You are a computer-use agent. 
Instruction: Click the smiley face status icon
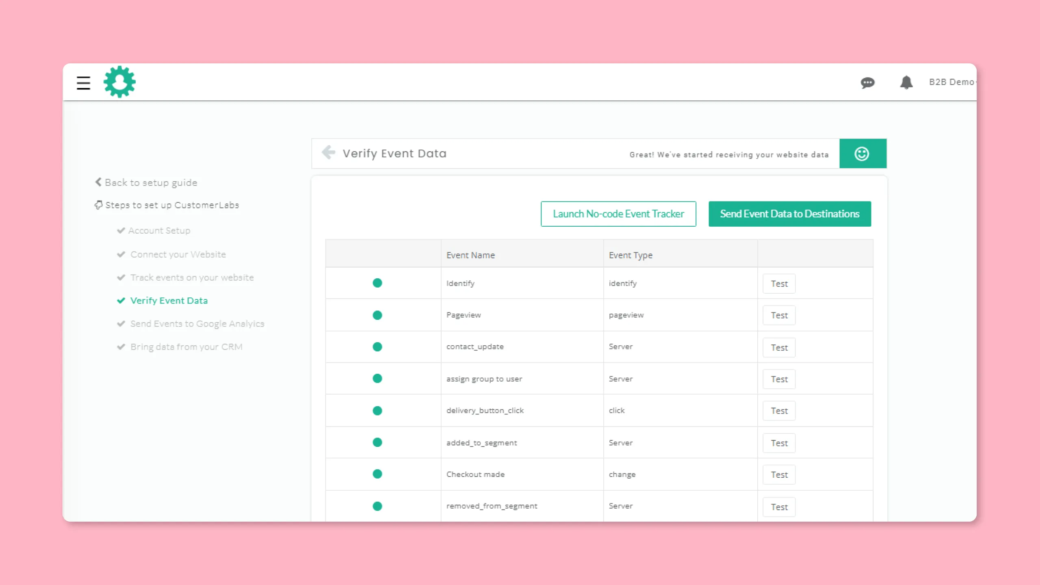(862, 154)
